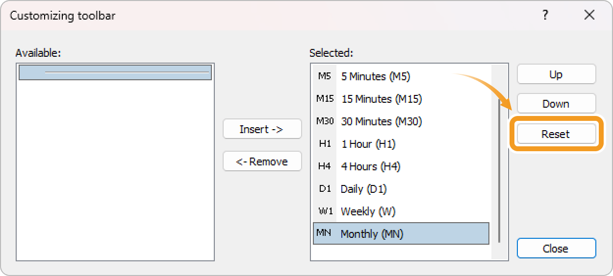Image resolution: width=613 pixels, height=276 pixels.
Task: Reset the toolbar to defaults
Action: (x=556, y=134)
